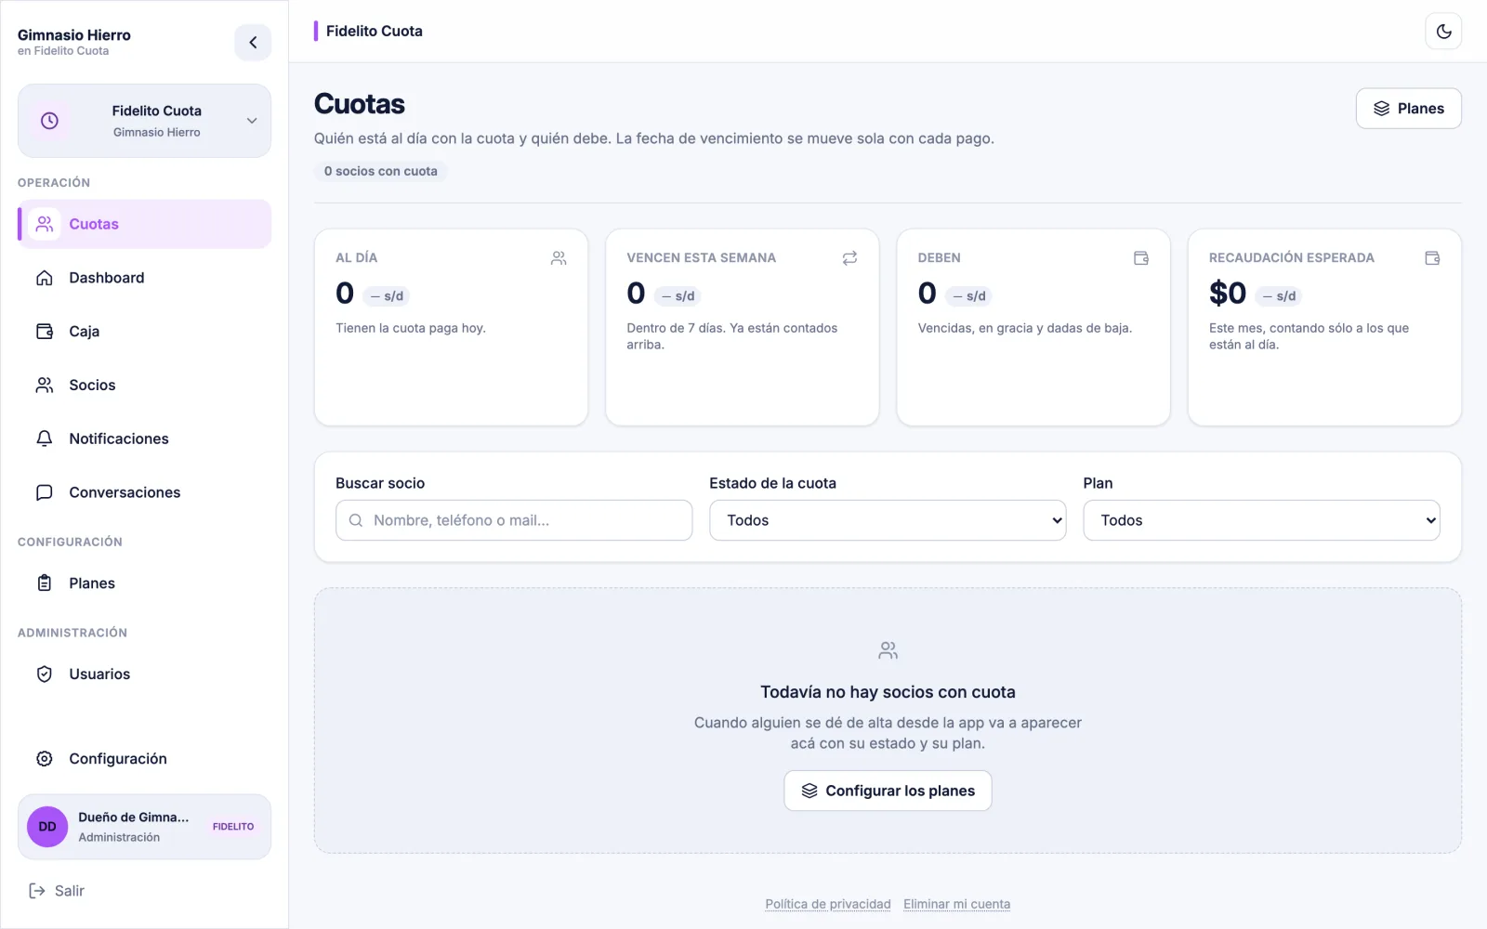Go to the Cuotas menu item
The height and width of the screenshot is (929, 1487).
point(144,224)
